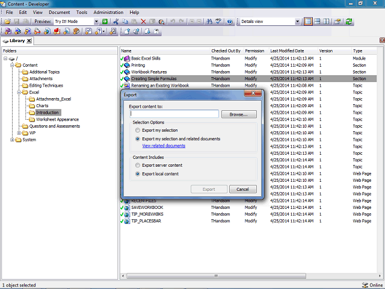Click the red X Delete icon

pos(143,22)
